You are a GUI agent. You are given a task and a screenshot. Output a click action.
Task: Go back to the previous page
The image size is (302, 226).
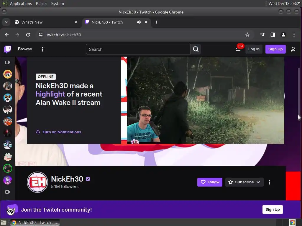coord(7,35)
